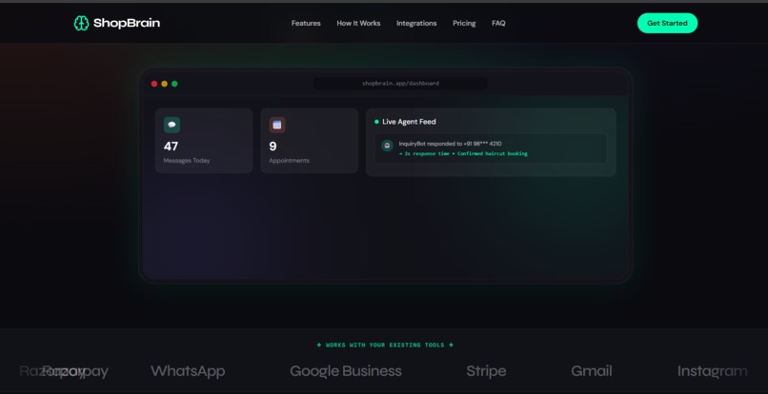Click the green live status dot

[376, 122]
